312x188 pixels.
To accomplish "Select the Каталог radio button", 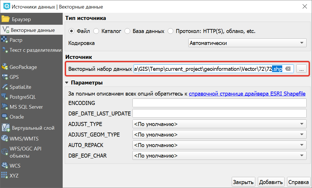I will point(96,31).
